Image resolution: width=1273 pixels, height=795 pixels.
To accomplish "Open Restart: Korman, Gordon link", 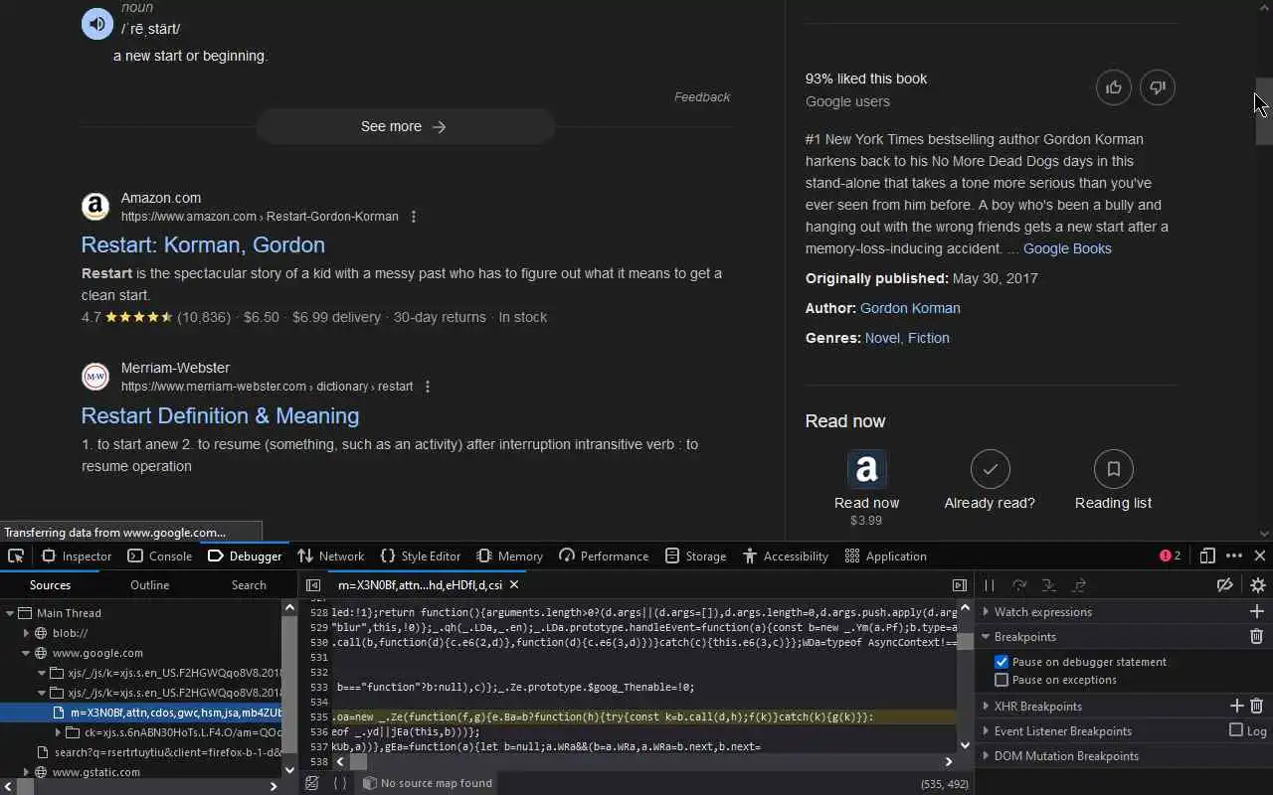I will click(x=203, y=244).
